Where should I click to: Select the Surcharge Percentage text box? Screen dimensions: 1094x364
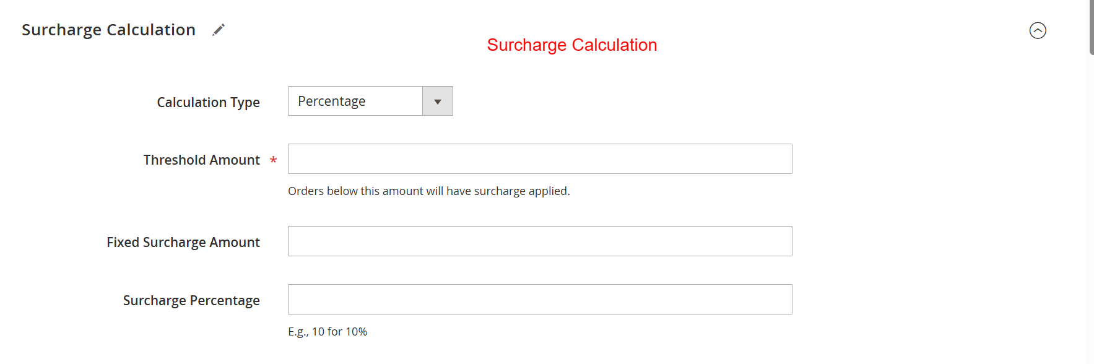[539, 300]
